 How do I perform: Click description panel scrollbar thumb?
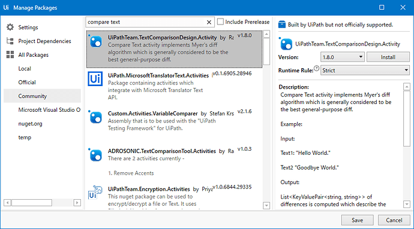(x=407, y=118)
